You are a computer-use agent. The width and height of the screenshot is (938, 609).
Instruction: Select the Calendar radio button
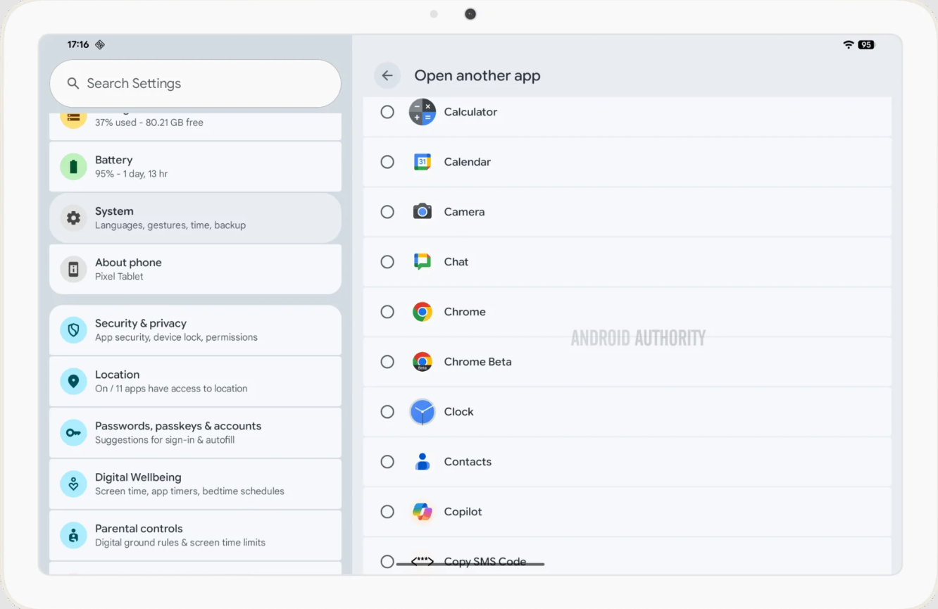click(387, 162)
